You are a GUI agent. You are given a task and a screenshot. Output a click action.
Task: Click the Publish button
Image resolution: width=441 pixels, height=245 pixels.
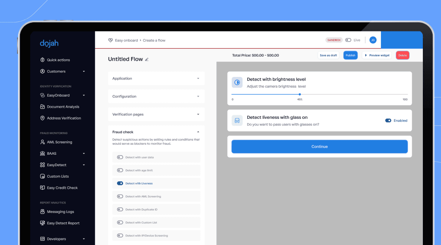351,56
